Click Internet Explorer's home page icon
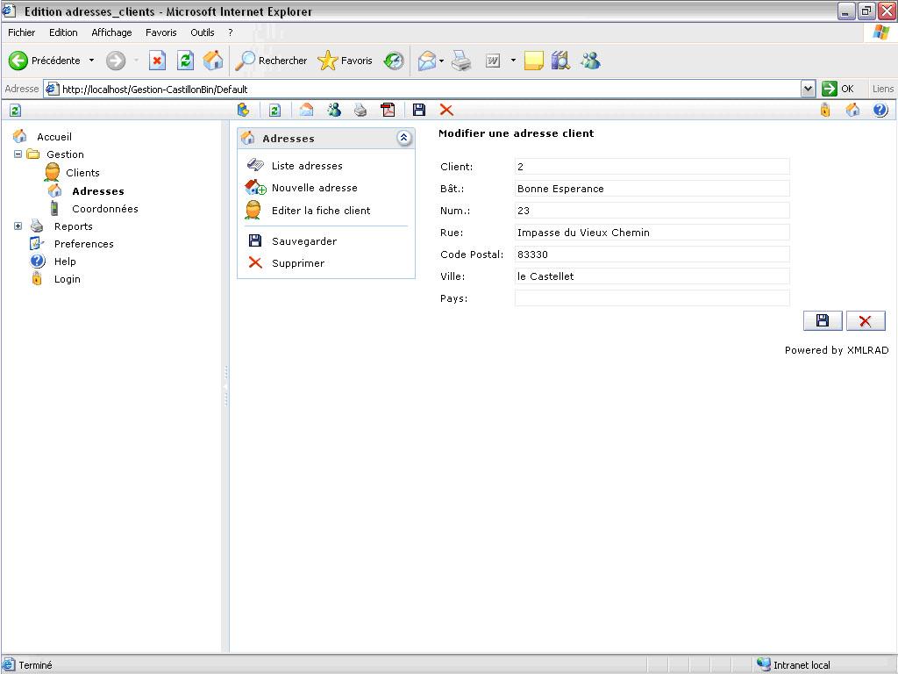 pyautogui.click(x=213, y=61)
